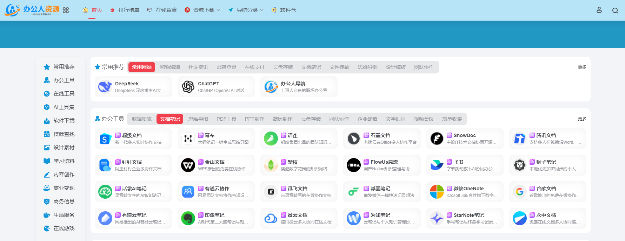
Task: Open the 谷歌文档 Google icon
Action: 519,192
